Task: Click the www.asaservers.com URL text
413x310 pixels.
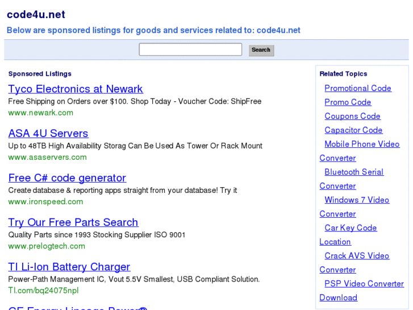Action: tap(47, 157)
